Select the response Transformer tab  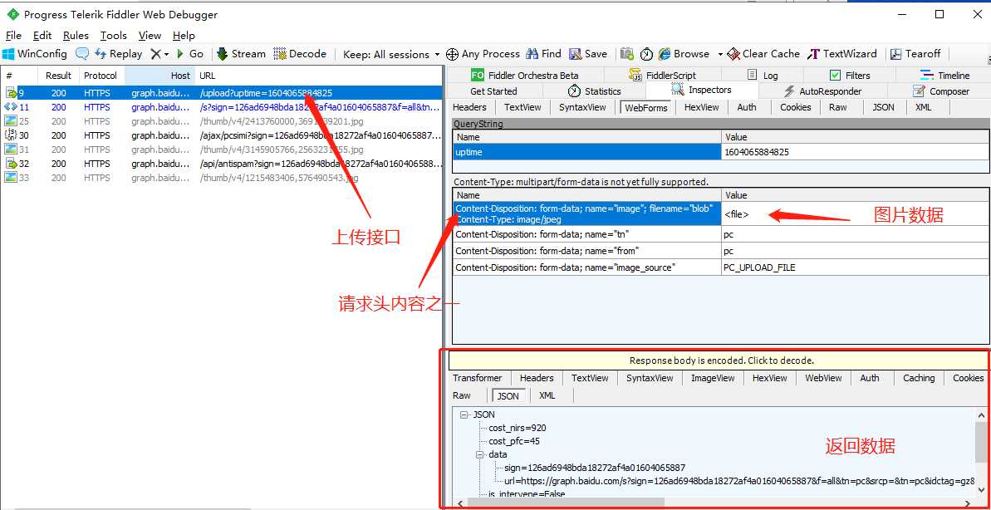[x=477, y=378]
